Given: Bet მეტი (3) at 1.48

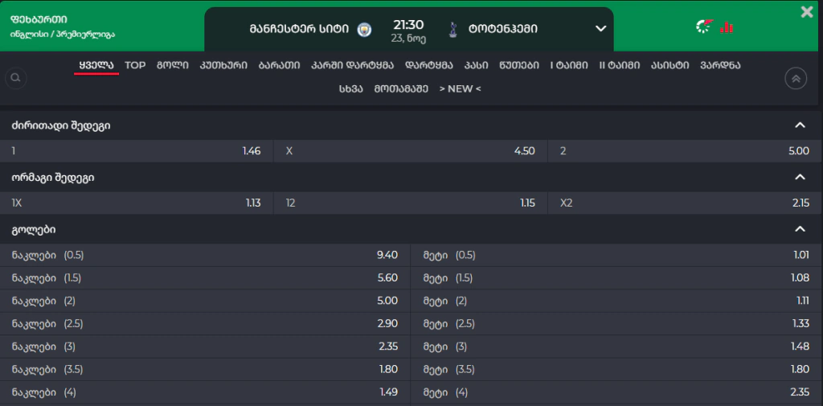Looking at the screenshot, I should (x=616, y=347).
